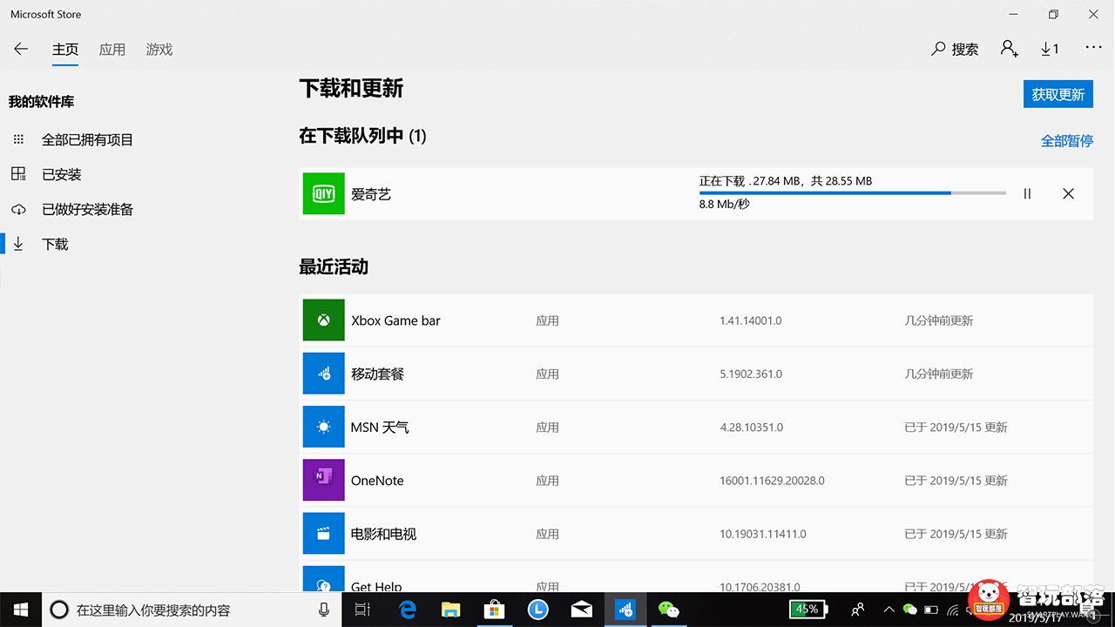The image size is (1115, 627).
Task: Open WeChat from the taskbar
Action: click(x=668, y=610)
